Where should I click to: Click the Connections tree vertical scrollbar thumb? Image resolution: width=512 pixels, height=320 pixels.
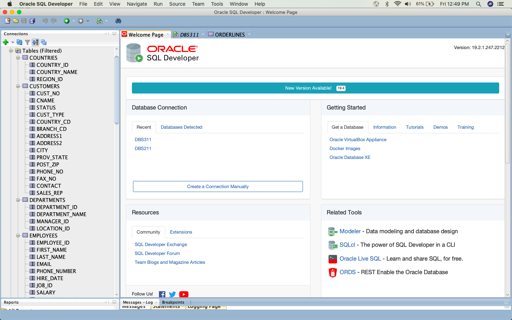(x=117, y=90)
